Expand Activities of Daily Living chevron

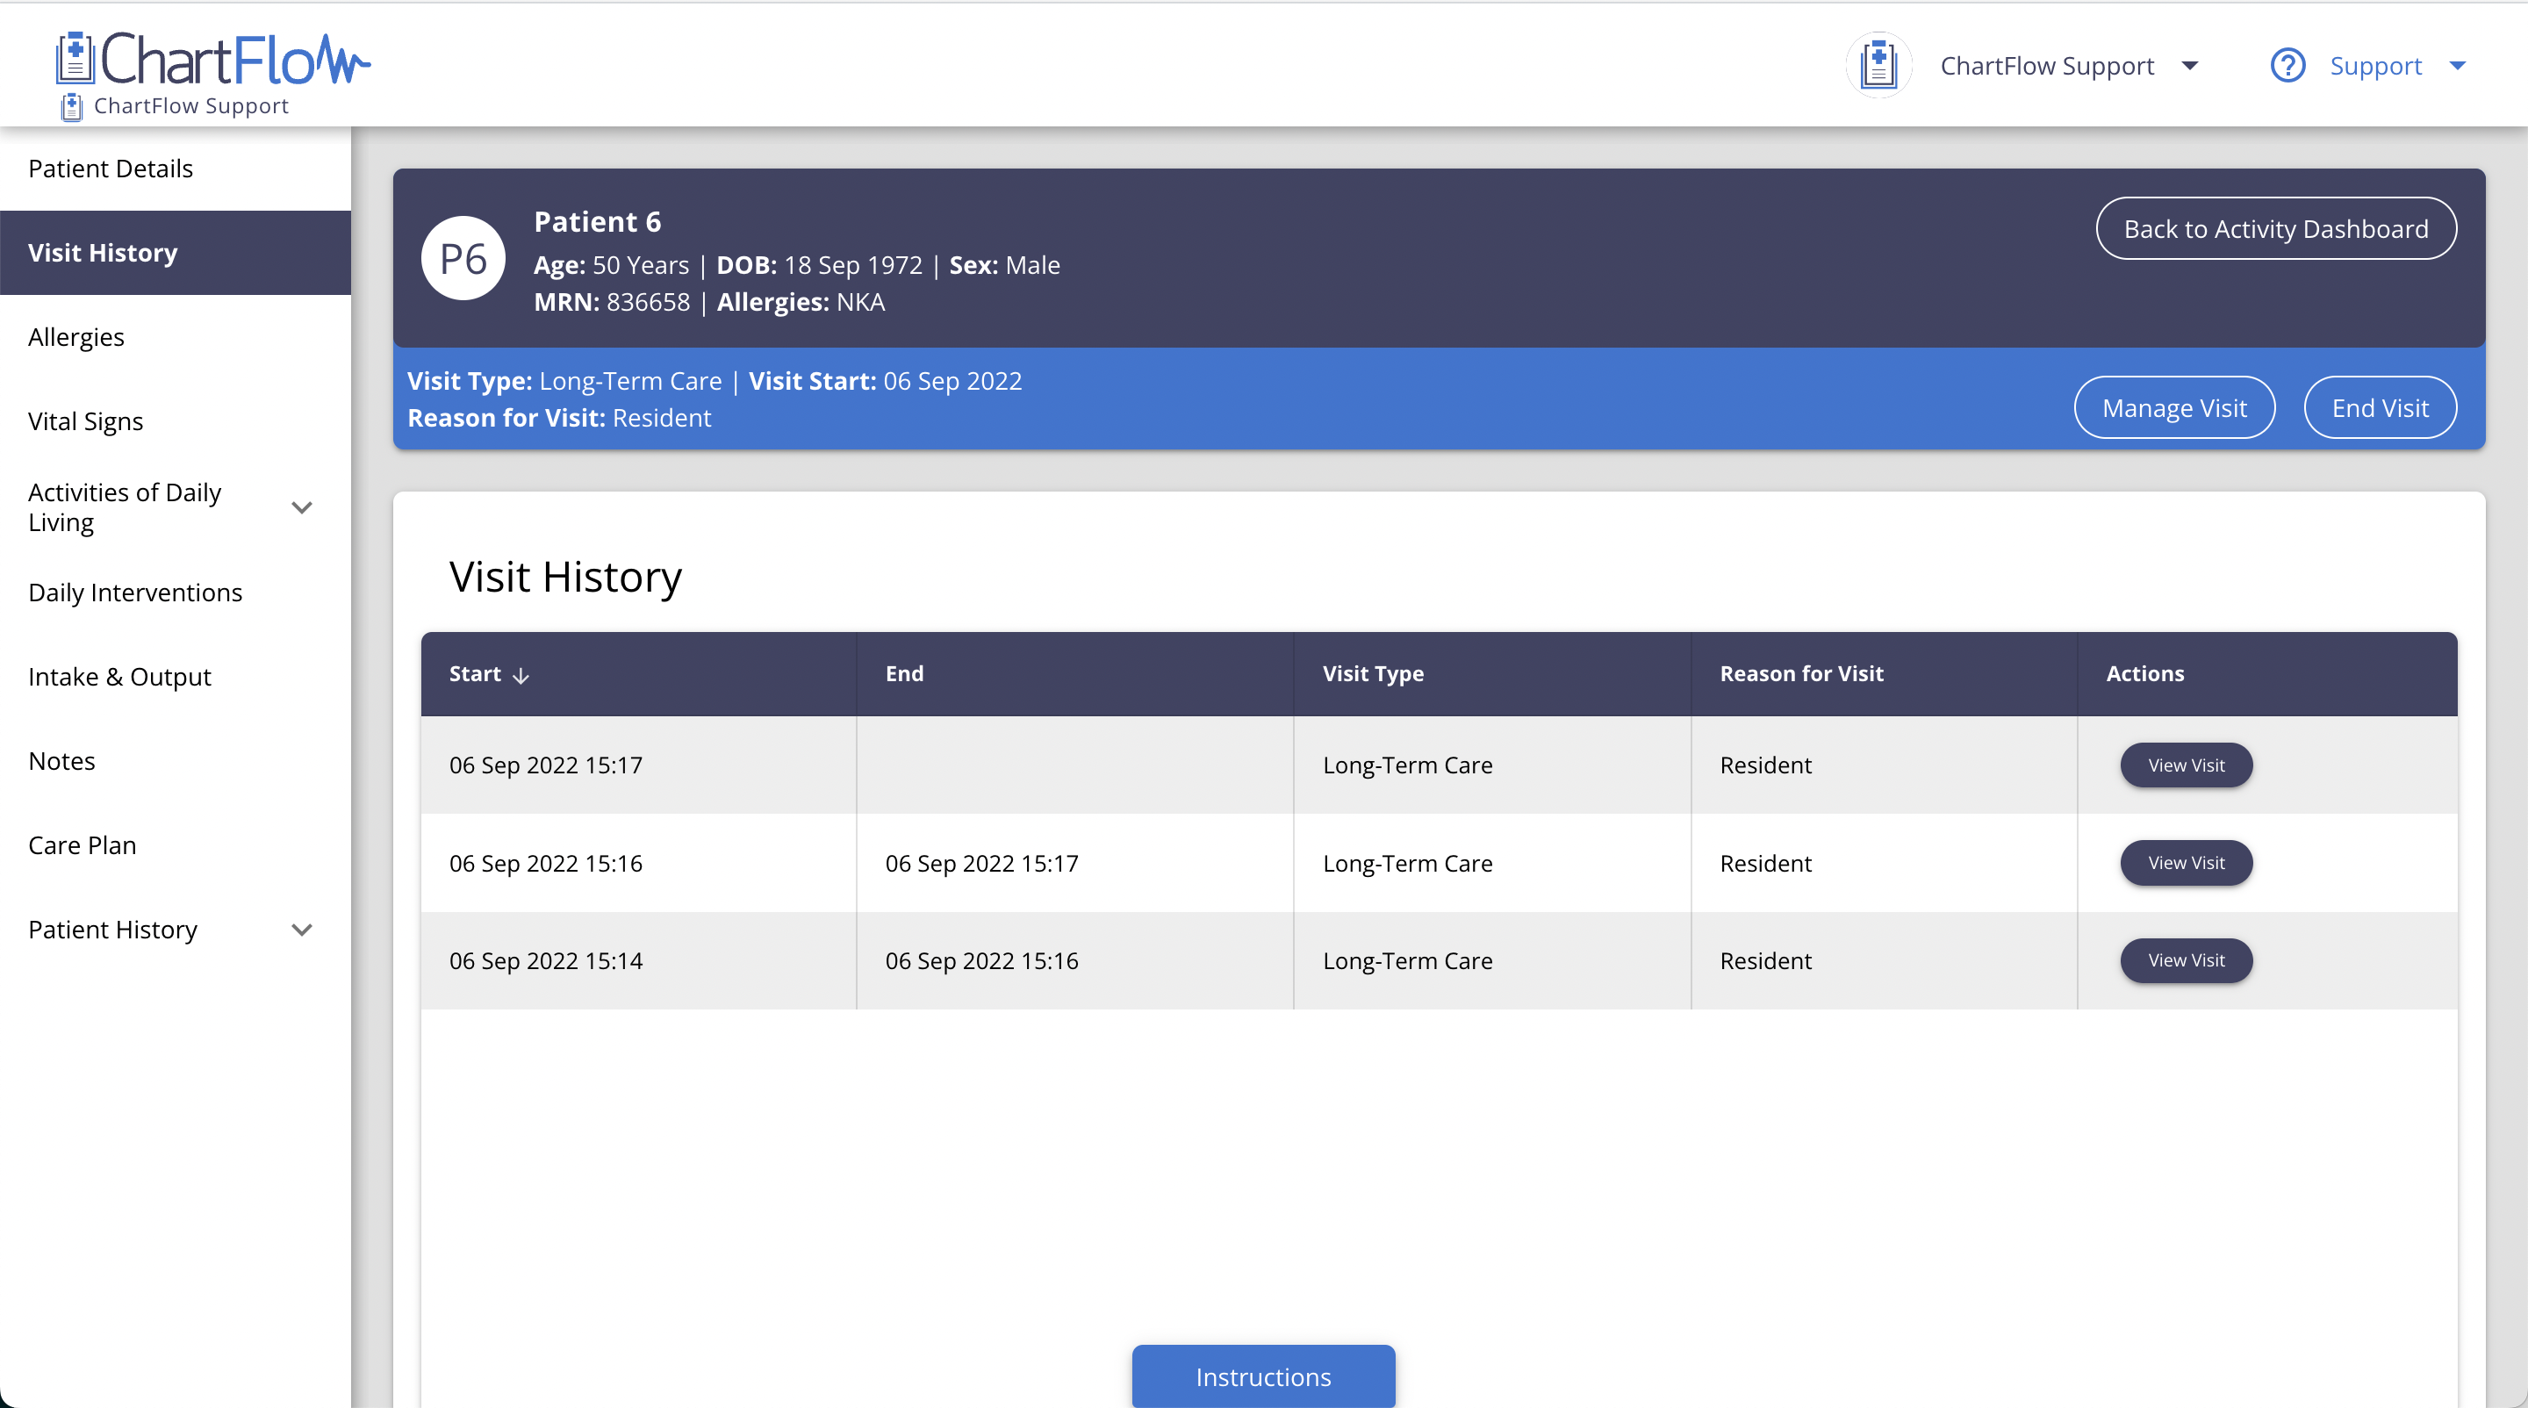coord(301,507)
